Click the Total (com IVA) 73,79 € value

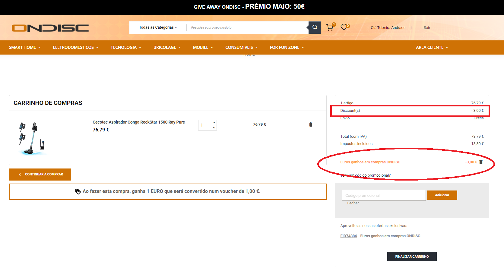[477, 137]
